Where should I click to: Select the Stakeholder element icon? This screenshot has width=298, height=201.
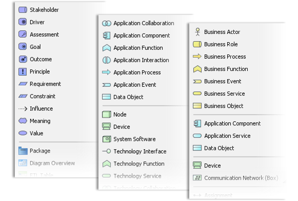pyautogui.click(x=23, y=10)
